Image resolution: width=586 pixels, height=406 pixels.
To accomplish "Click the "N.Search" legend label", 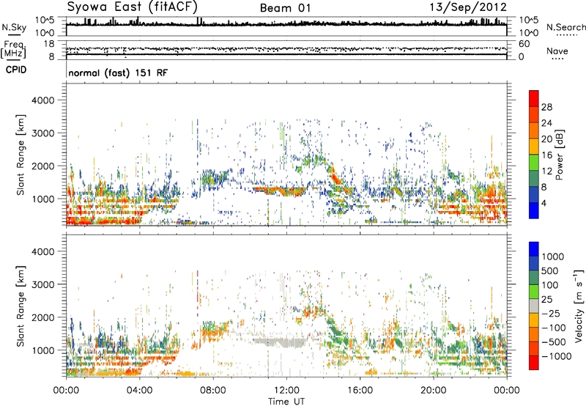I will 565,27.
